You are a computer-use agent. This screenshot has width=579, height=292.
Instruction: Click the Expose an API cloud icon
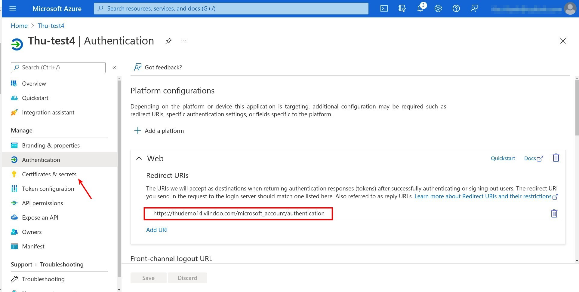14,217
